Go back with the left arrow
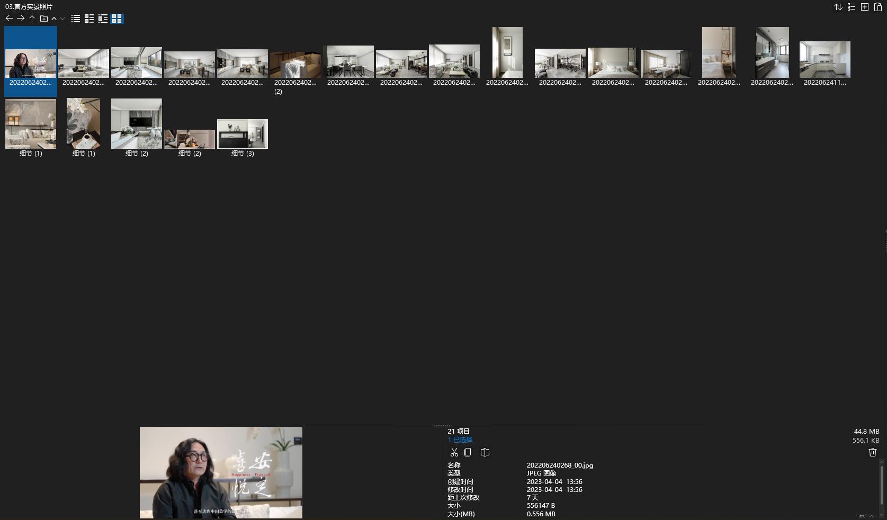 point(9,19)
